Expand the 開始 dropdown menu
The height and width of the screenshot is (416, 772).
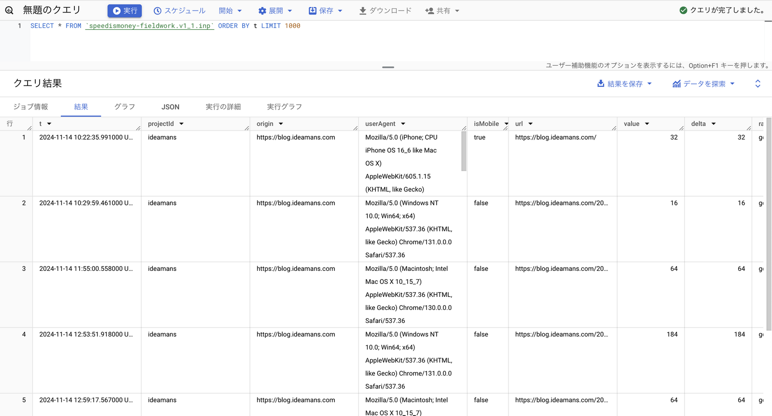230,11
